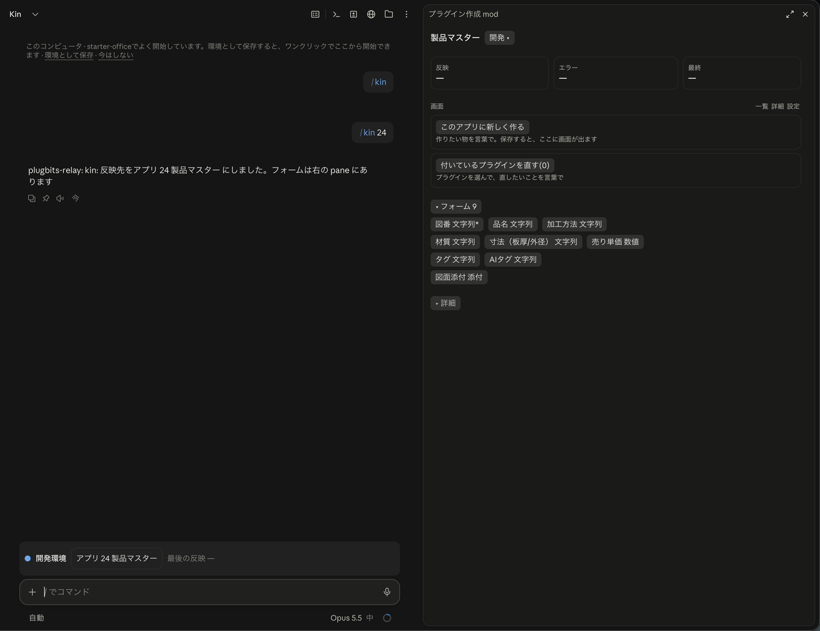Select the 品名 文字列 field chip

[512, 224]
